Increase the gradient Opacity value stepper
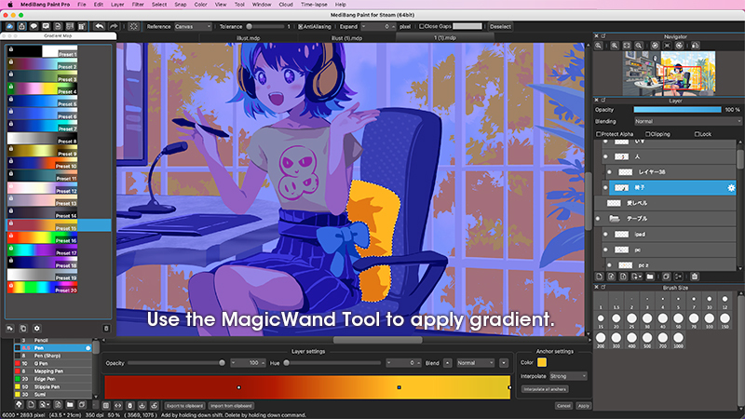This screenshot has width=745, height=419. (263, 363)
